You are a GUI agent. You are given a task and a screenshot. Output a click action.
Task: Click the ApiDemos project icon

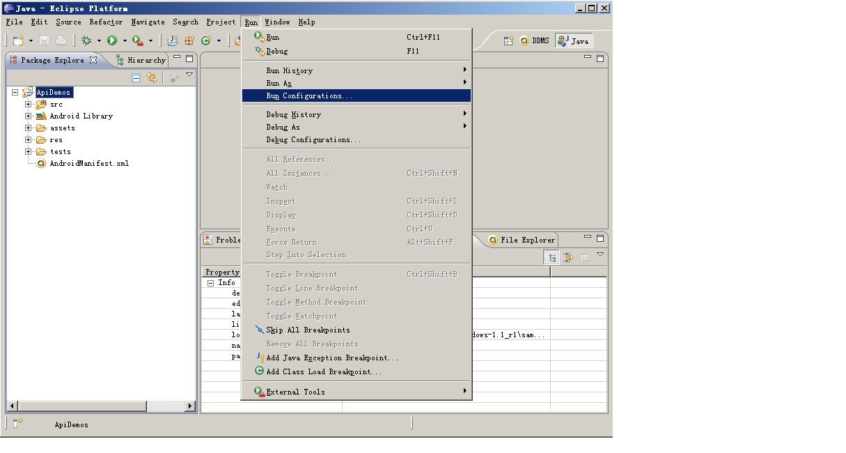(29, 92)
